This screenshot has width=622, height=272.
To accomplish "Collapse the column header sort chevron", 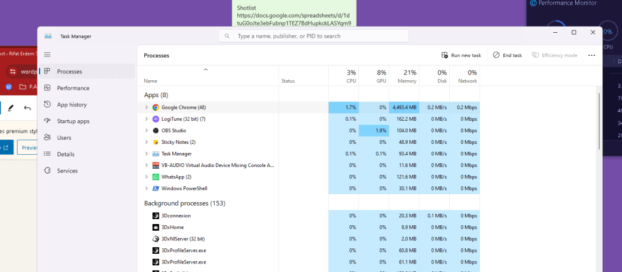I will tap(206, 70).
